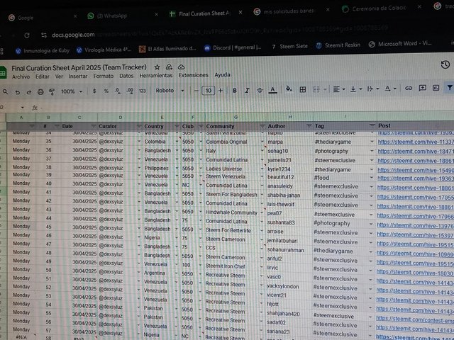Open the zoom 100% dropdown
The image size is (454, 340).
71,91
